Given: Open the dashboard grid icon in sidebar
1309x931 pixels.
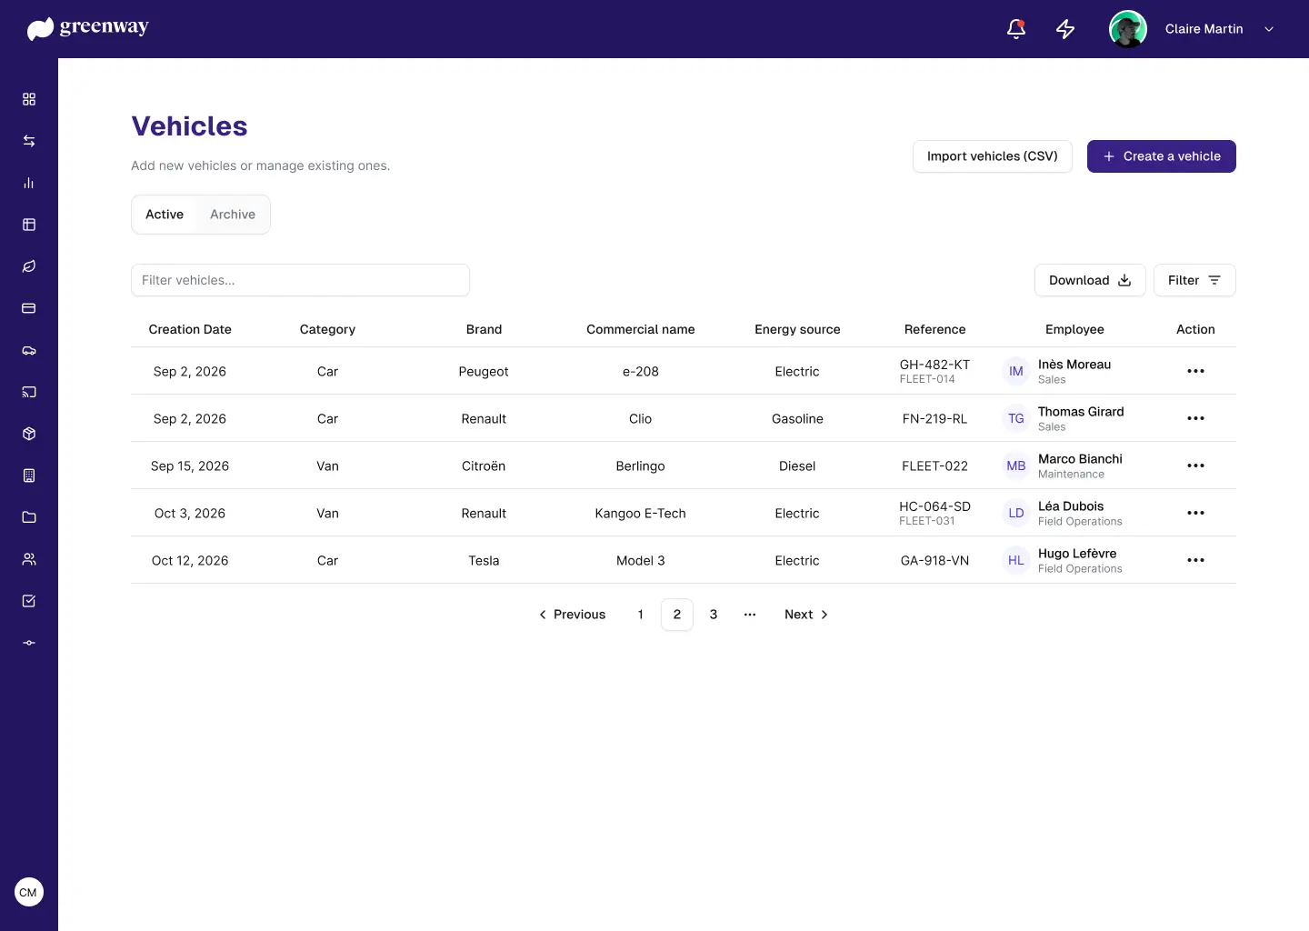Looking at the screenshot, I should click(x=29, y=99).
